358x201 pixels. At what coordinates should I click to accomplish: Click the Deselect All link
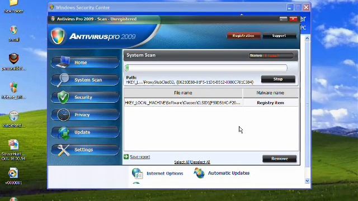coord(200,162)
